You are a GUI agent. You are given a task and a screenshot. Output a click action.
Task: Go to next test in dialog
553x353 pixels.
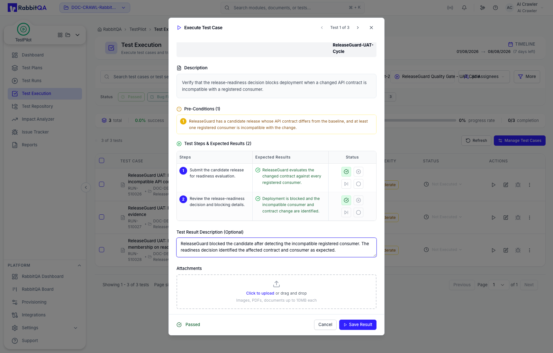358,28
